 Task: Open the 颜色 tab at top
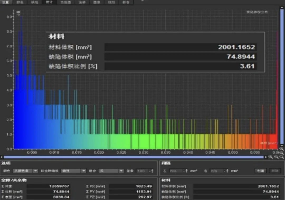click(x=20, y=2)
